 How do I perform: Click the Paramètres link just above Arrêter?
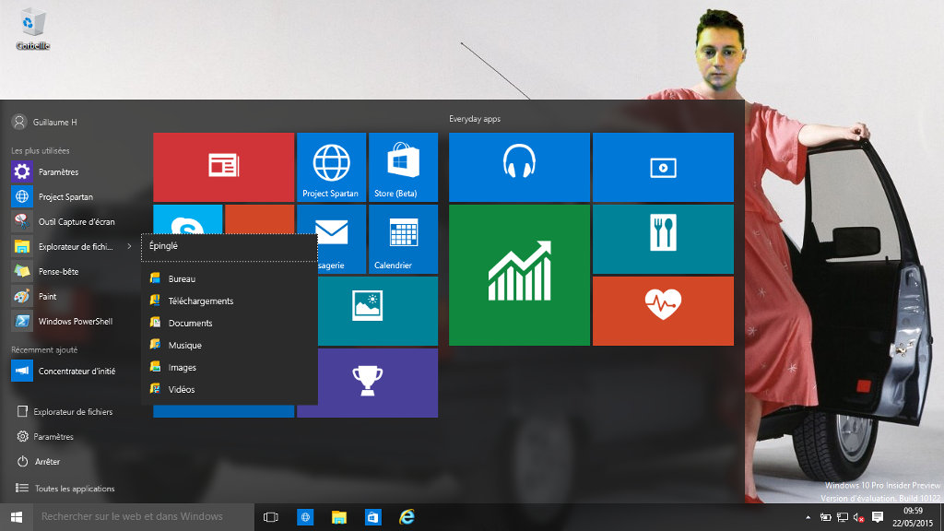point(46,436)
